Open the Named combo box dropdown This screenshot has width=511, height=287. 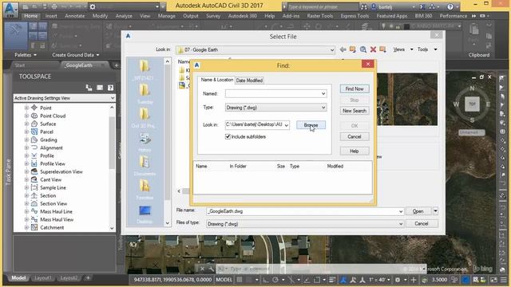pyautogui.click(x=323, y=94)
